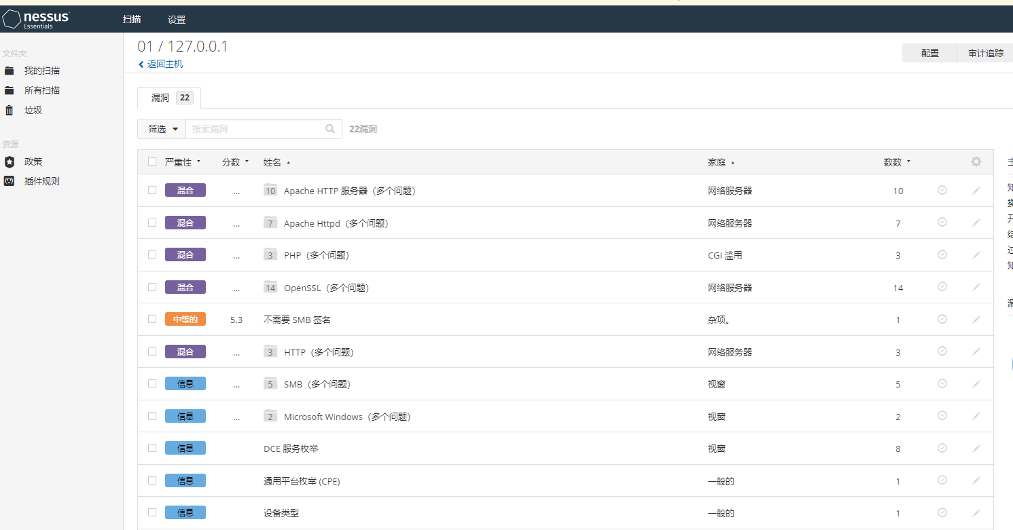Check the Apache Httpd row checkbox
1013x530 pixels.
pos(152,223)
